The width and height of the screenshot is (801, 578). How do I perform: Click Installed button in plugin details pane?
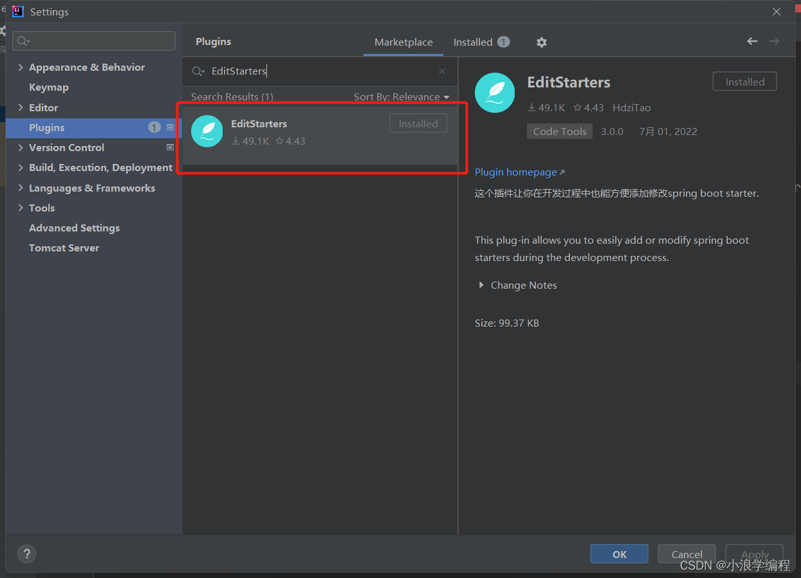[x=745, y=82]
